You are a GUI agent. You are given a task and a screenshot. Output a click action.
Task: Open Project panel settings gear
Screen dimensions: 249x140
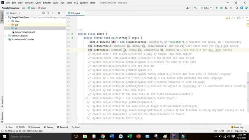click(59, 13)
